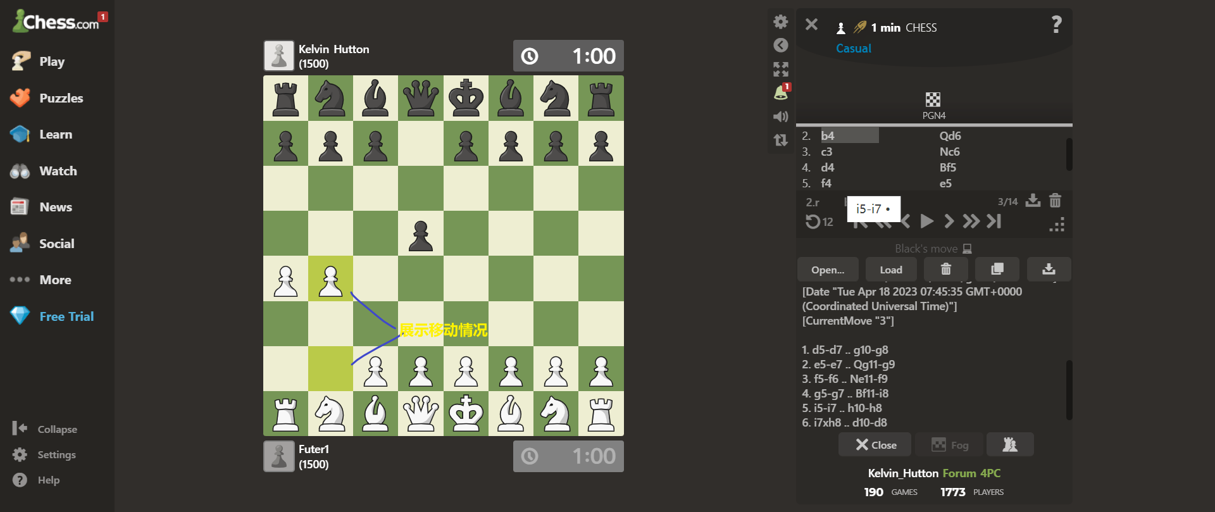Viewport: 1215px width, 512px height.
Task: Select move e5 in move list
Action: point(945,183)
